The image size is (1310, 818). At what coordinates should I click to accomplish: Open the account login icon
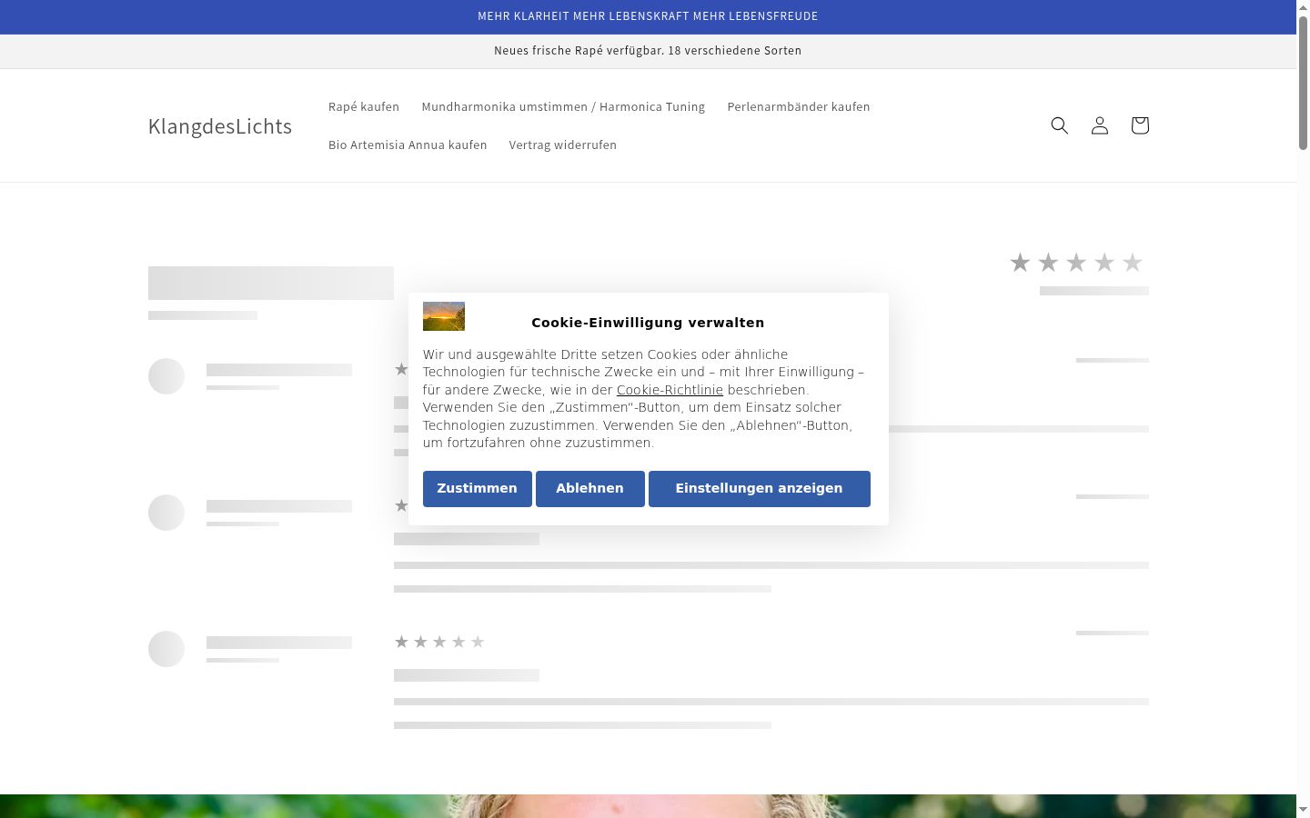[1100, 125]
